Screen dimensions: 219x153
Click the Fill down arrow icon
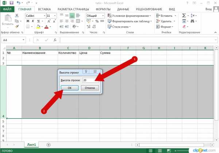click(x=184, y=21)
